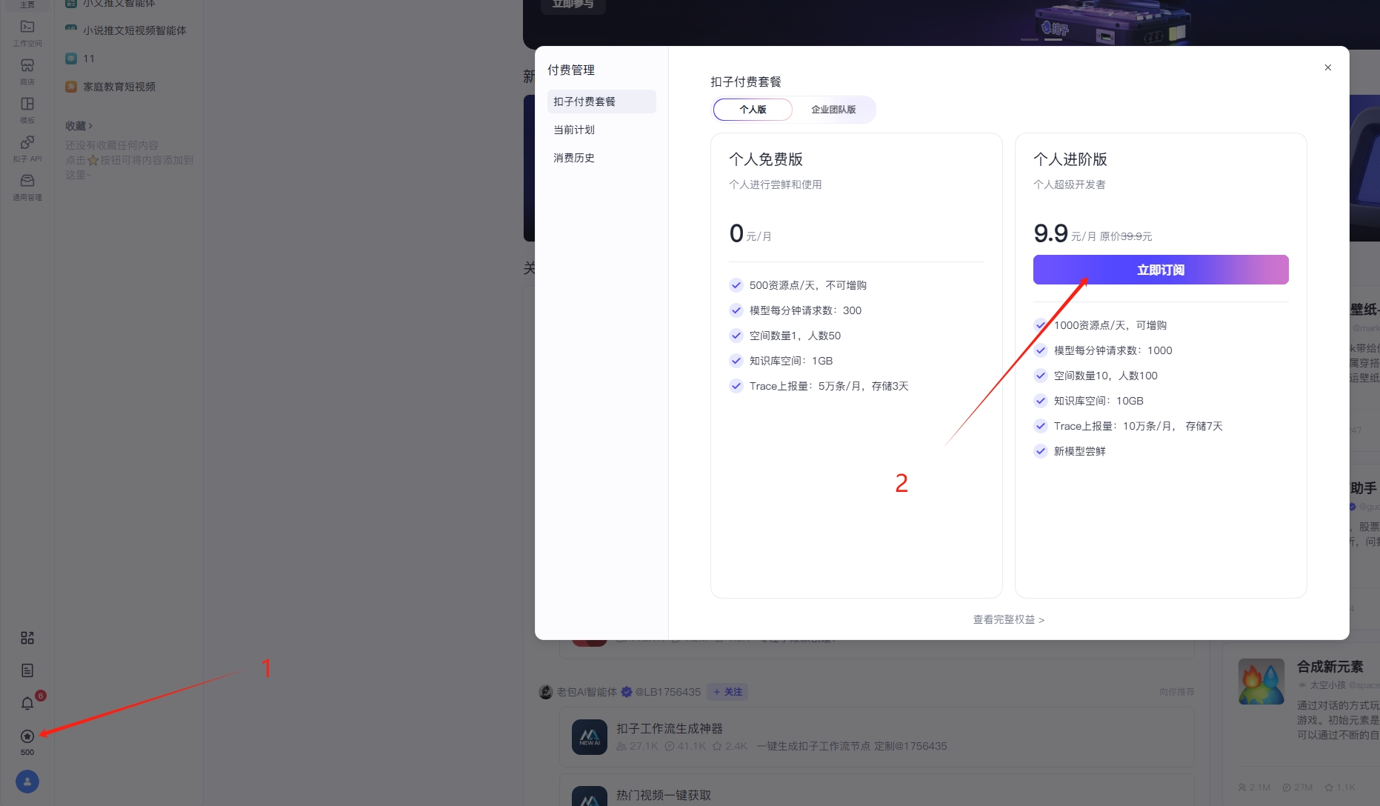This screenshot has height=806, width=1380.
Task: Click the notification bell icon
Action: coord(27,703)
